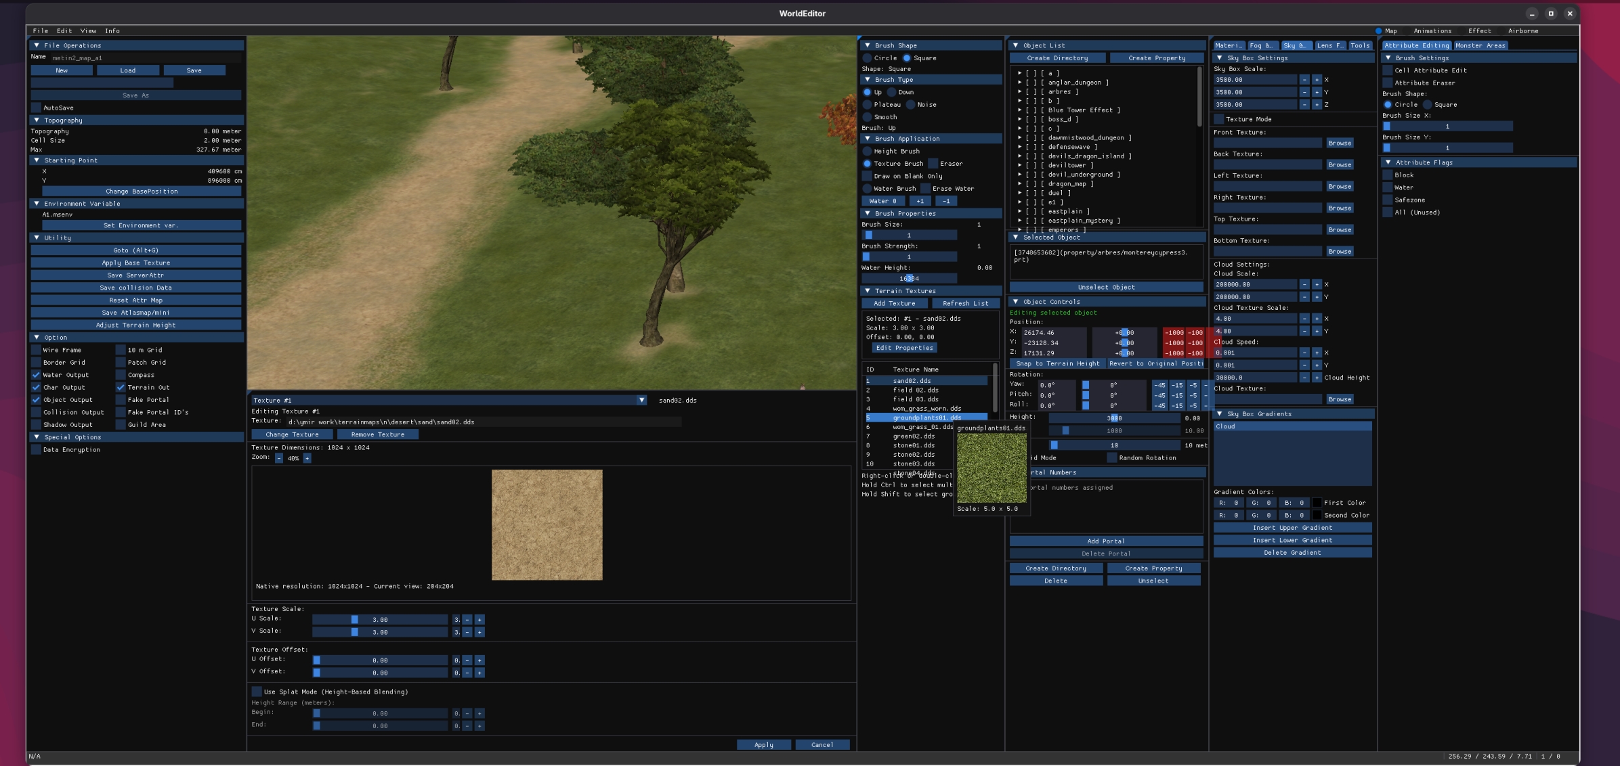
Task: Collapse the Sky Box Settings section
Action: click(x=1220, y=58)
